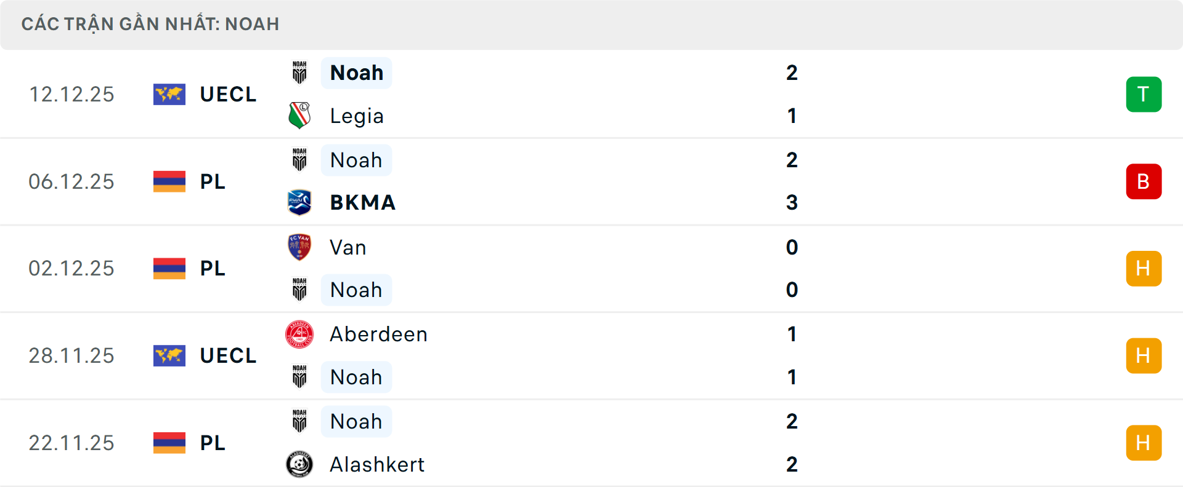Click the Noah crest in the Legia match
The width and height of the screenshot is (1183, 487).
pos(299,73)
